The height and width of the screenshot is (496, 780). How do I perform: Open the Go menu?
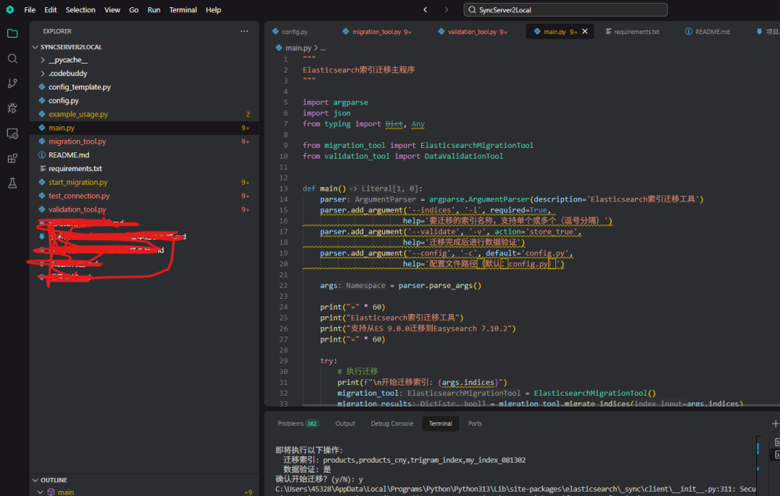click(x=134, y=9)
